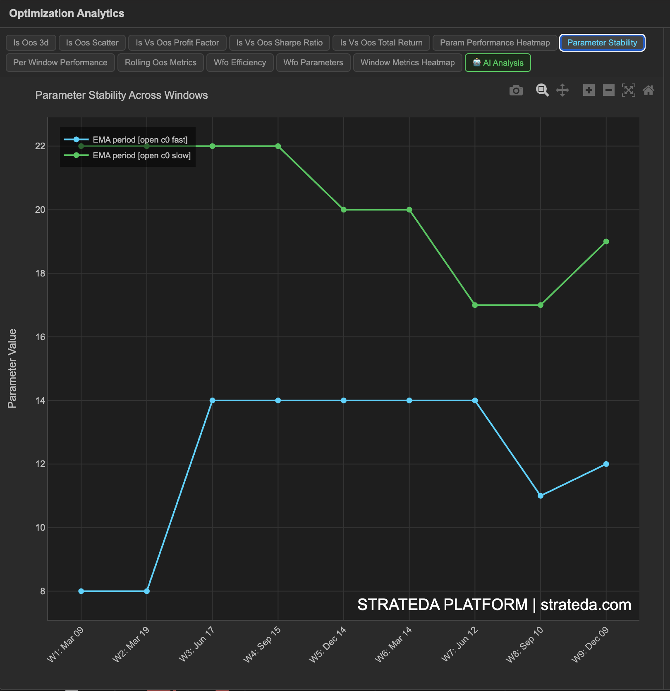Screen dimensions: 670x691
Task: Switch to the Is Oos 3d tab
Action: tap(31, 43)
